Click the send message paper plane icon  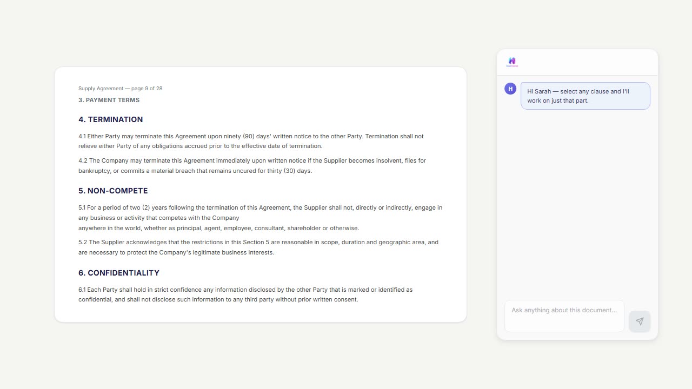tap(640, 321)
